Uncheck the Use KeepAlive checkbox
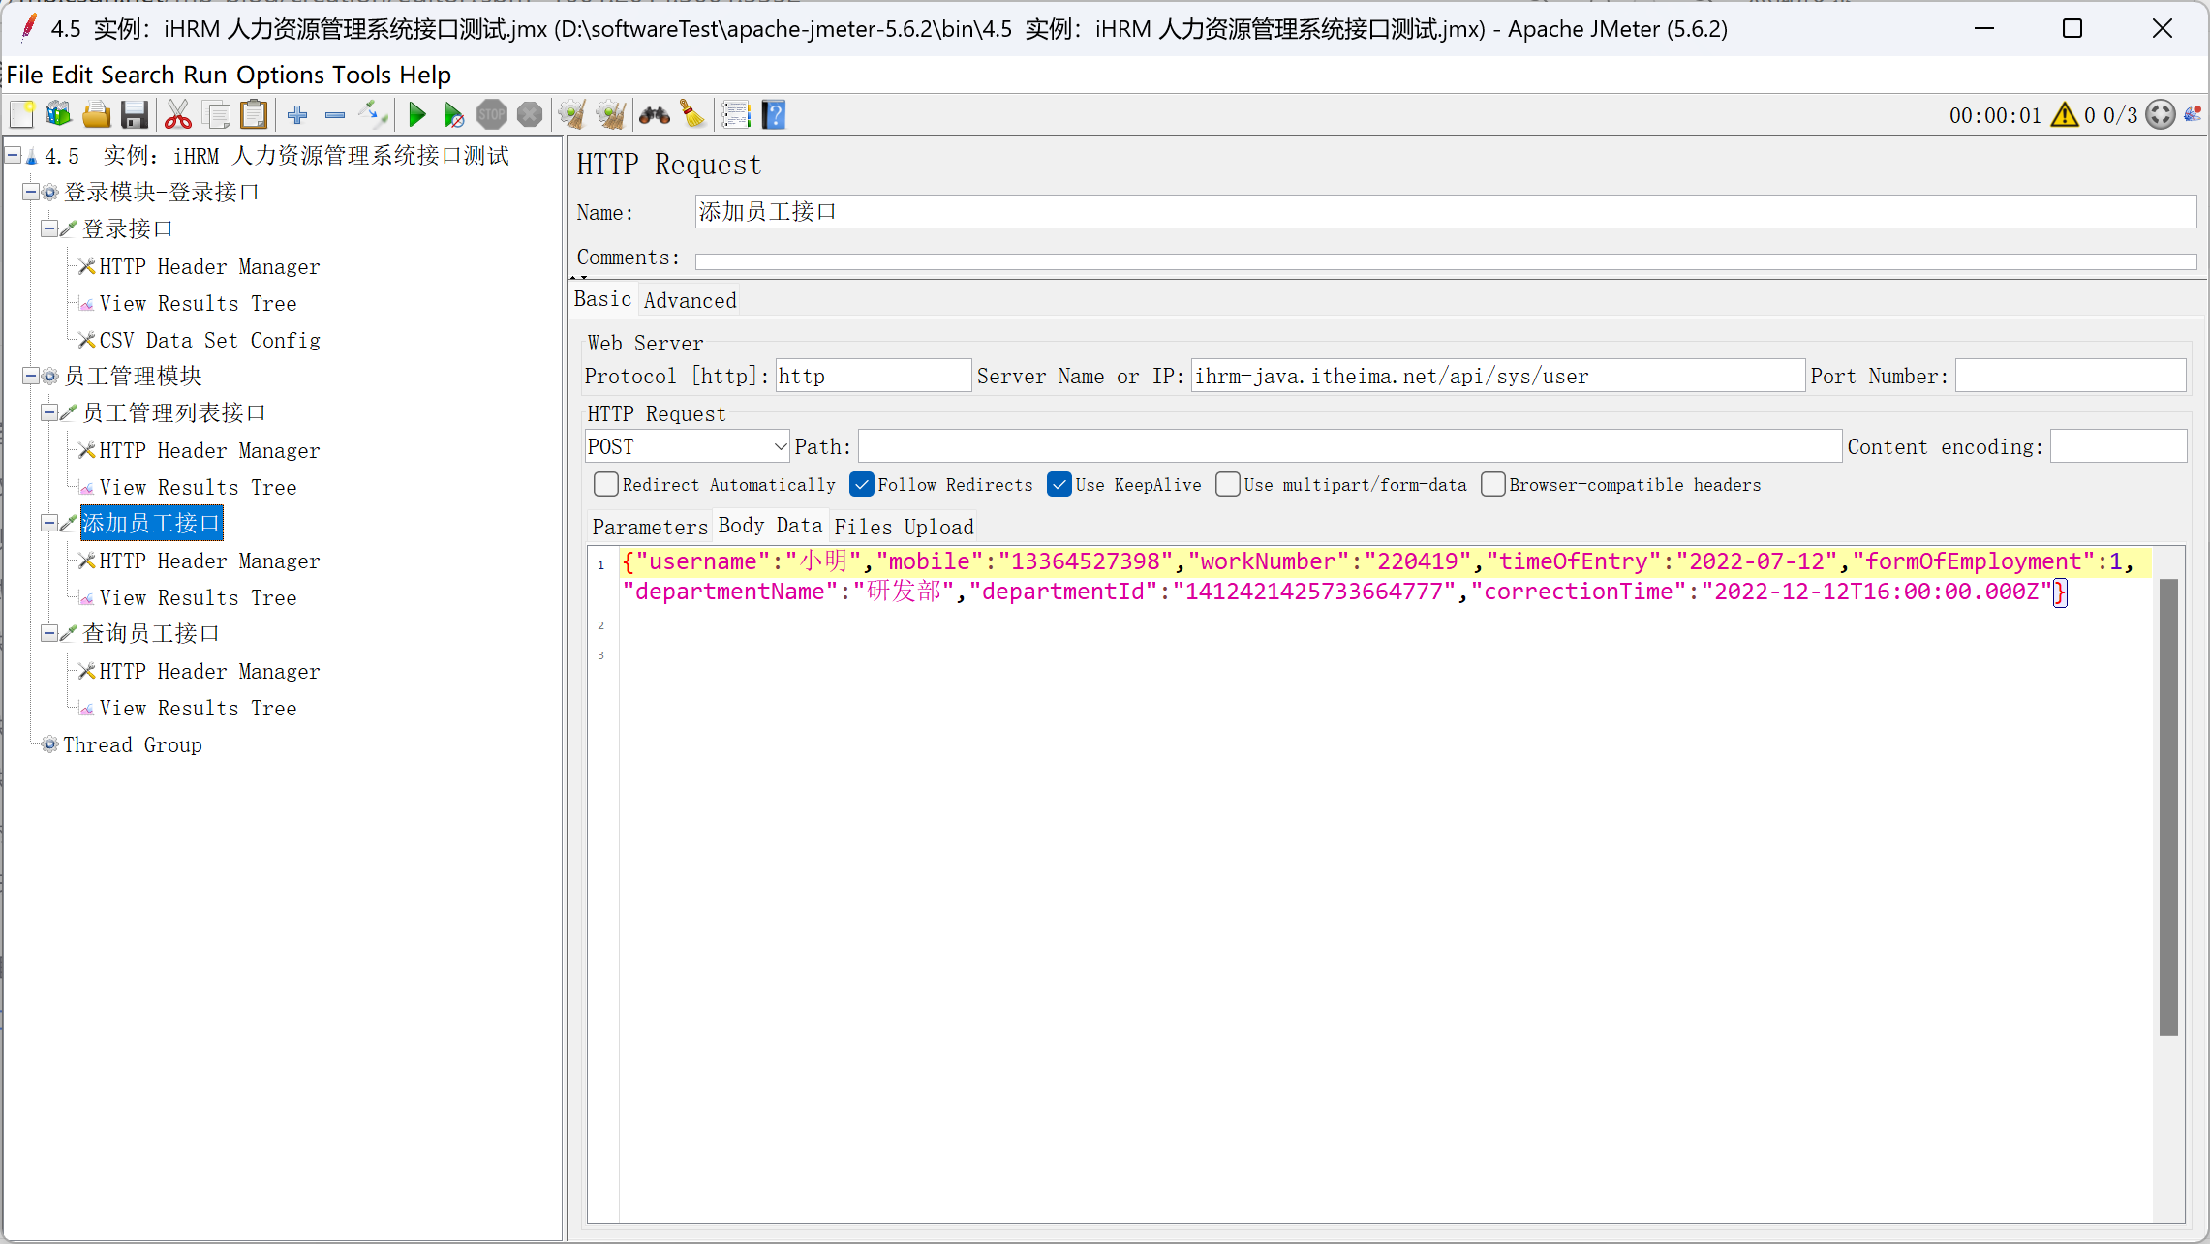Image resolution: width=2210 pixels, height=1244 pixels. (x=1059, y=484)
